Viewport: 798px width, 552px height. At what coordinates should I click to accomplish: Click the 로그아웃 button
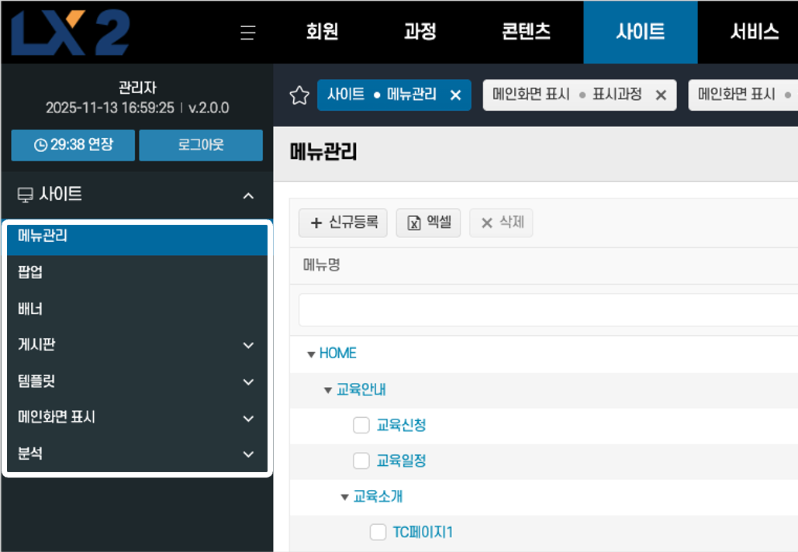[x=201, y=145]
